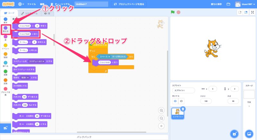Viewport: 257px width, 140px height.
Task: Zoom out on the code workspace
Action: click(x=162, y=118)
